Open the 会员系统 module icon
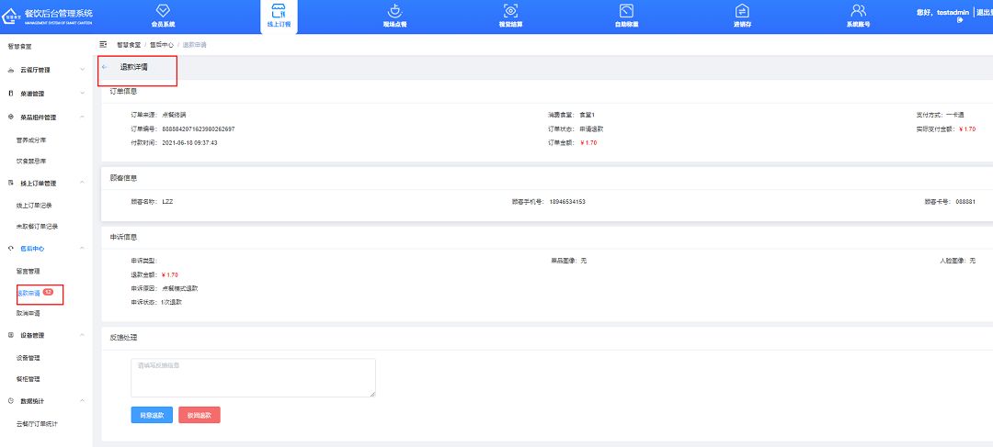The height and width of the screenshot is (447, 993). [163, 10]
